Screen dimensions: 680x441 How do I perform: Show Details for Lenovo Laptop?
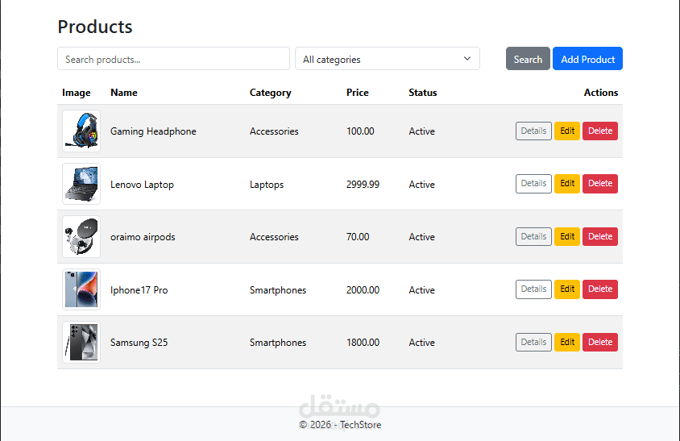[x=533, y=184]
